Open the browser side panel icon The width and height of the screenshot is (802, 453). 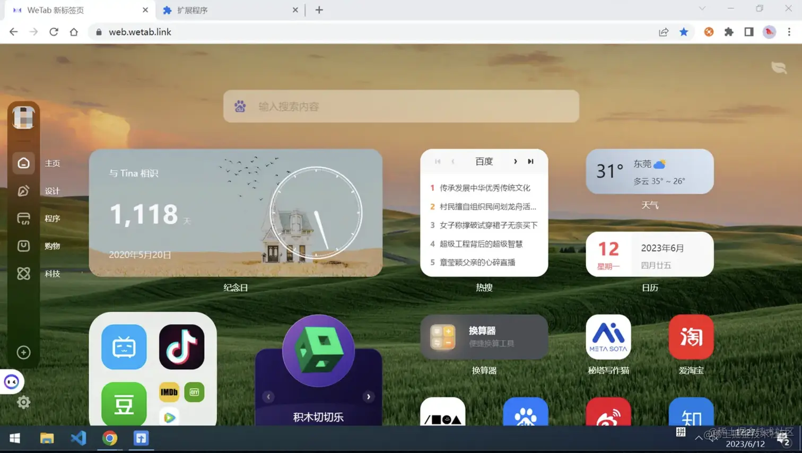click(749, 32)
